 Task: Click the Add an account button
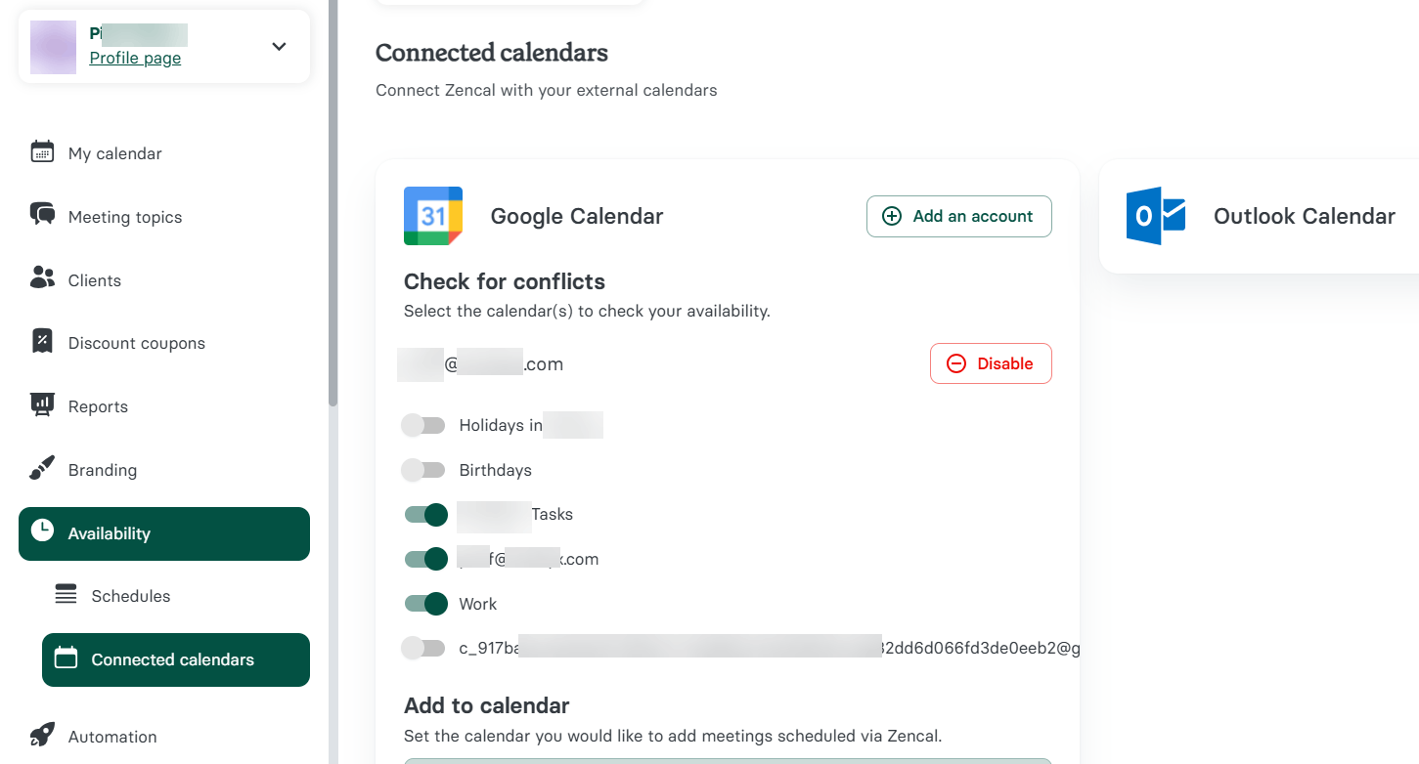click(x=958, y=216)
